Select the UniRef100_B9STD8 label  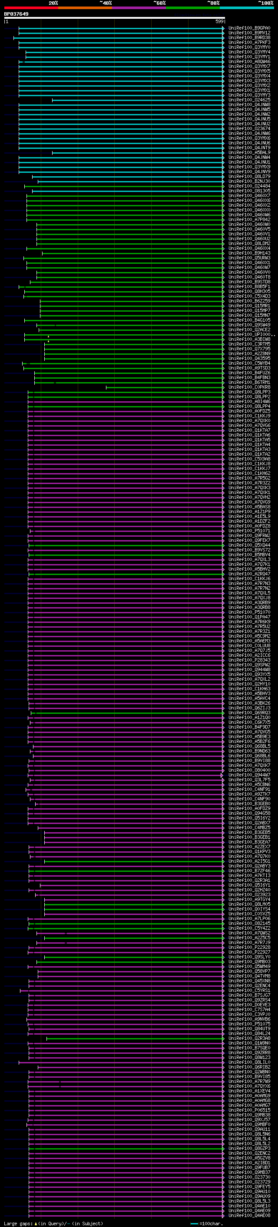(x=249, y=282)
